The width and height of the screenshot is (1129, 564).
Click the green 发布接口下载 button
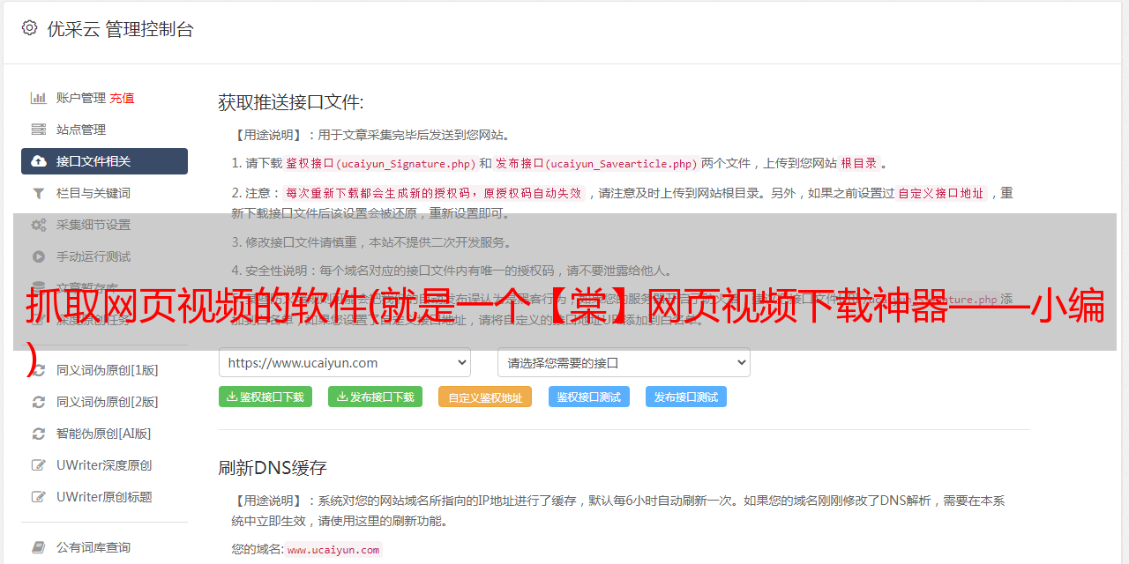click(x=376, y=397)
